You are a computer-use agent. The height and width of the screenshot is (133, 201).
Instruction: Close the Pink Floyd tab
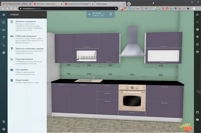62,4
